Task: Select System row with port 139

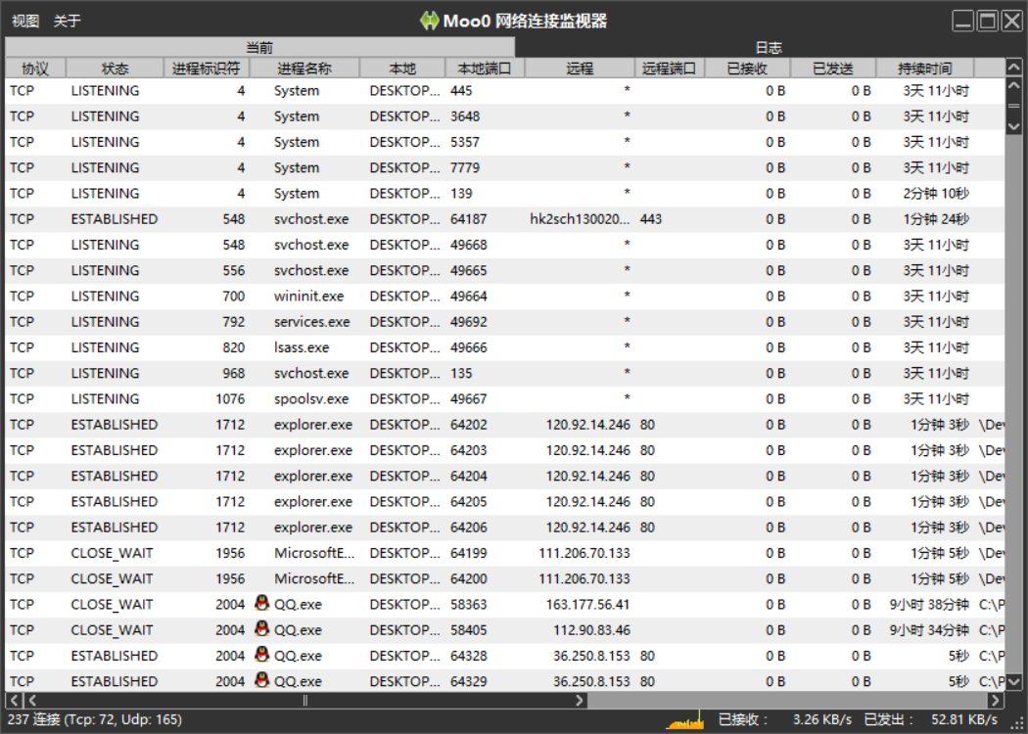Action: click(505, 194)
